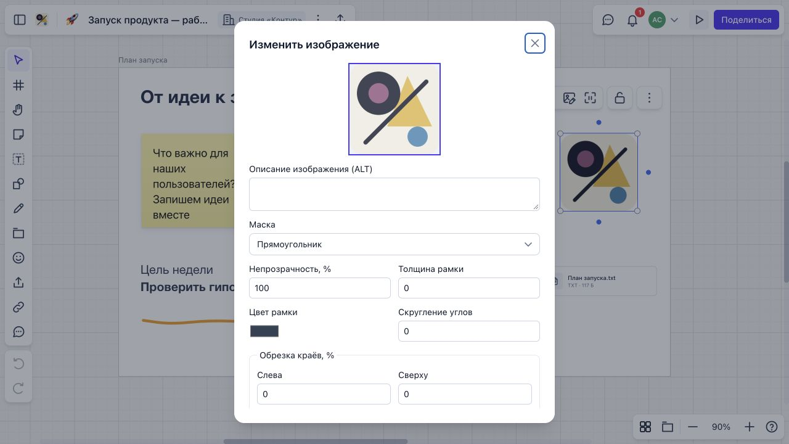Screen dimensions: 789x444
Task: Open the help question mark icon
Action: click(x=772, y=427)
